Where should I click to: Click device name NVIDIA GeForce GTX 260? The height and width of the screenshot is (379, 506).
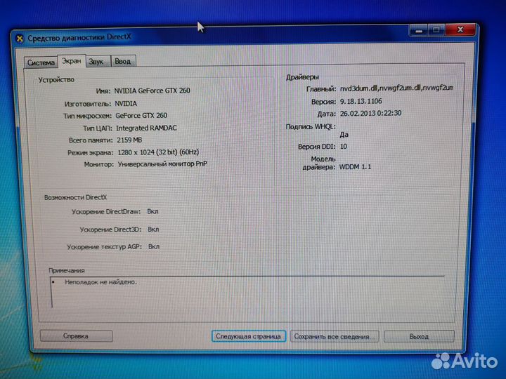tap(152, 91)
